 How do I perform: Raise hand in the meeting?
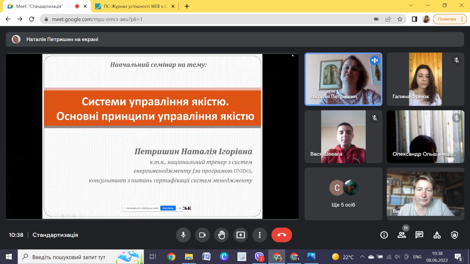[x=221, y=235]
